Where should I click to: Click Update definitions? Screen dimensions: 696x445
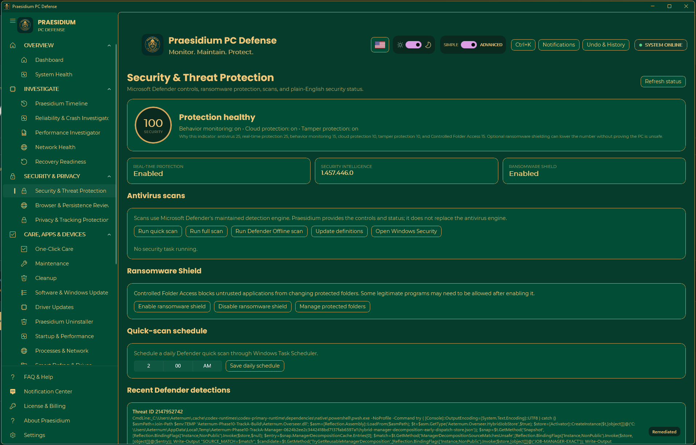(339, 231)
